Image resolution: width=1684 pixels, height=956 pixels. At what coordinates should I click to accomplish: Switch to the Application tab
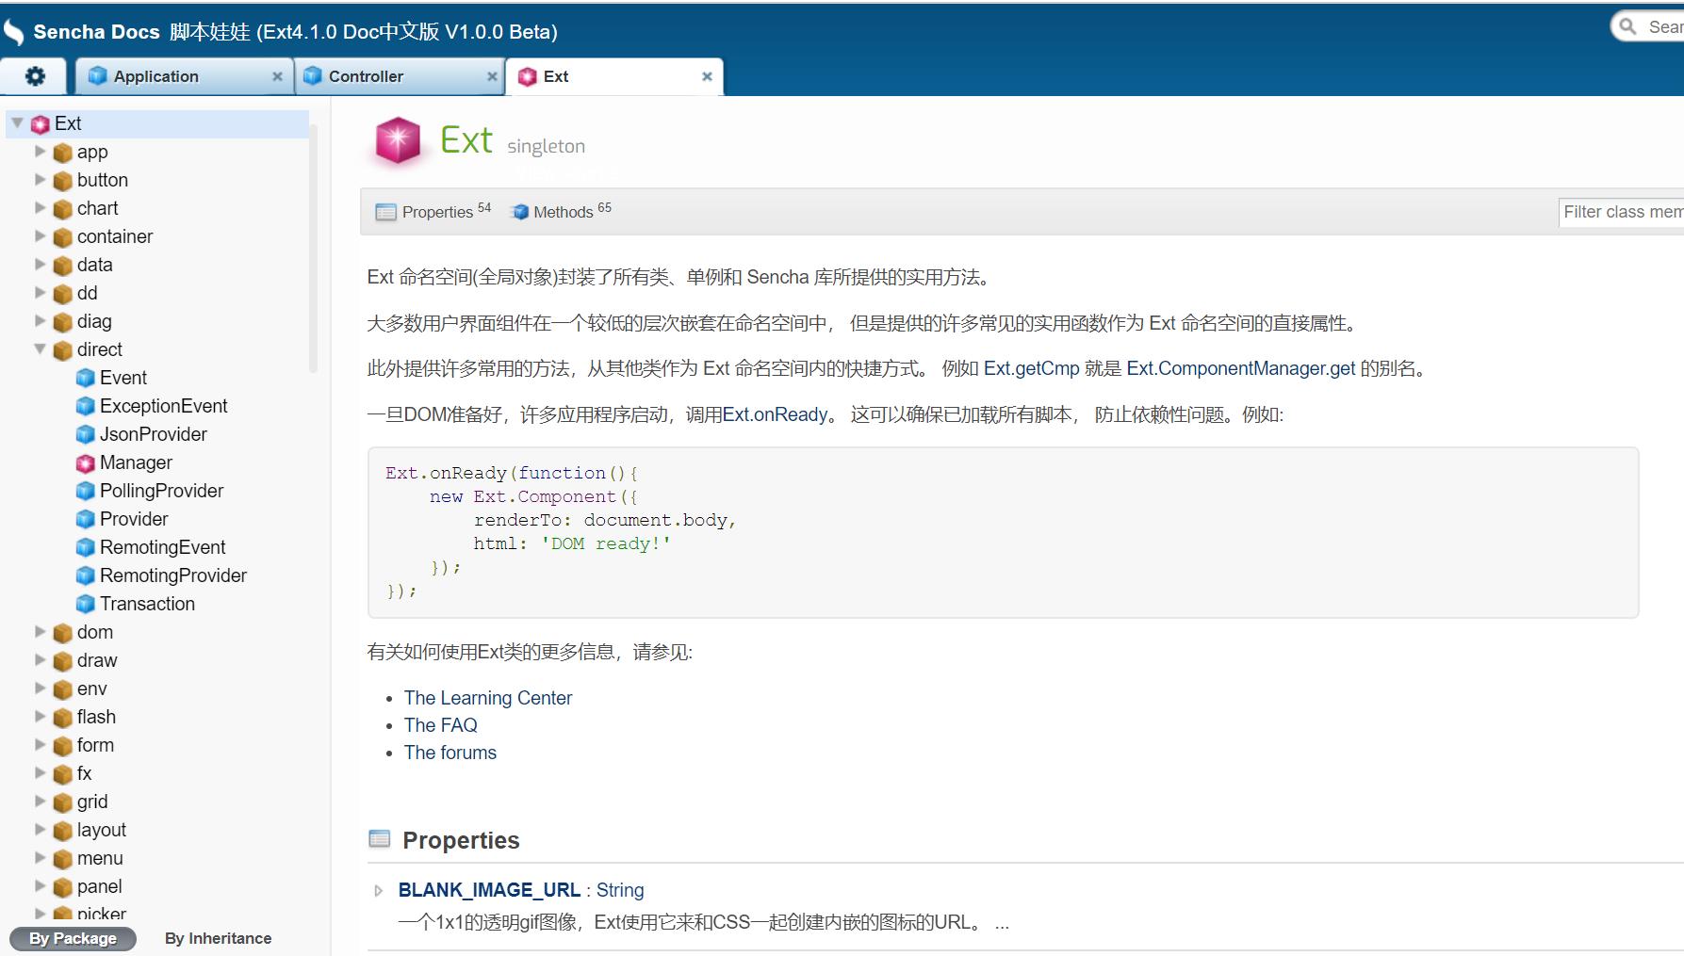pos(155,75)
